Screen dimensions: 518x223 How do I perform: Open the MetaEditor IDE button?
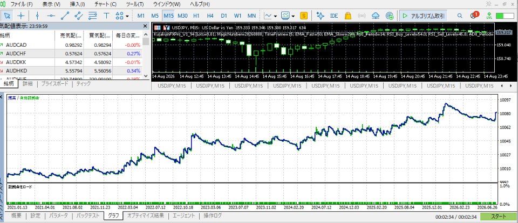click(334, 16)
